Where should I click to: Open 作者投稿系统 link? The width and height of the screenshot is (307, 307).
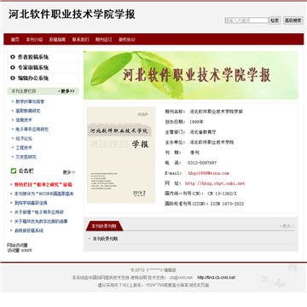[x=33, y=57]
